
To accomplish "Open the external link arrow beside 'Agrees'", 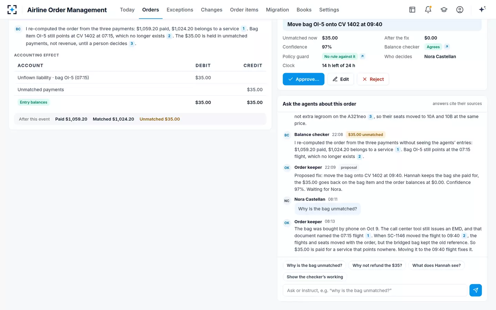I will click(447, 46).
